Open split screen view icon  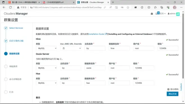point(149,7)
